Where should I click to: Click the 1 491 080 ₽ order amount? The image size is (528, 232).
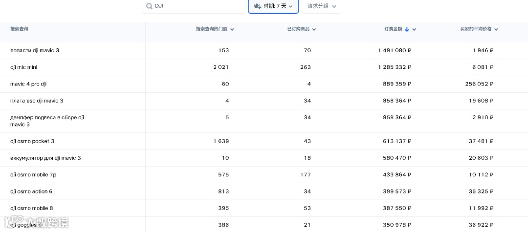pos(395,50)
